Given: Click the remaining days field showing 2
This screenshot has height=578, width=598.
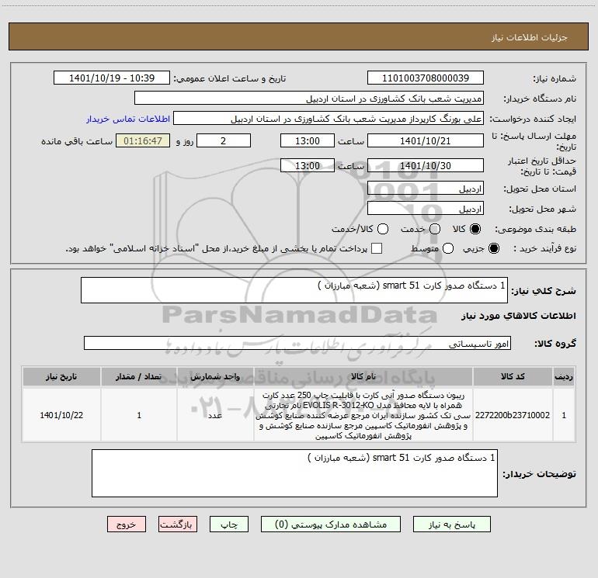Looking at the screenshot, I should click(x=224, y=140).
